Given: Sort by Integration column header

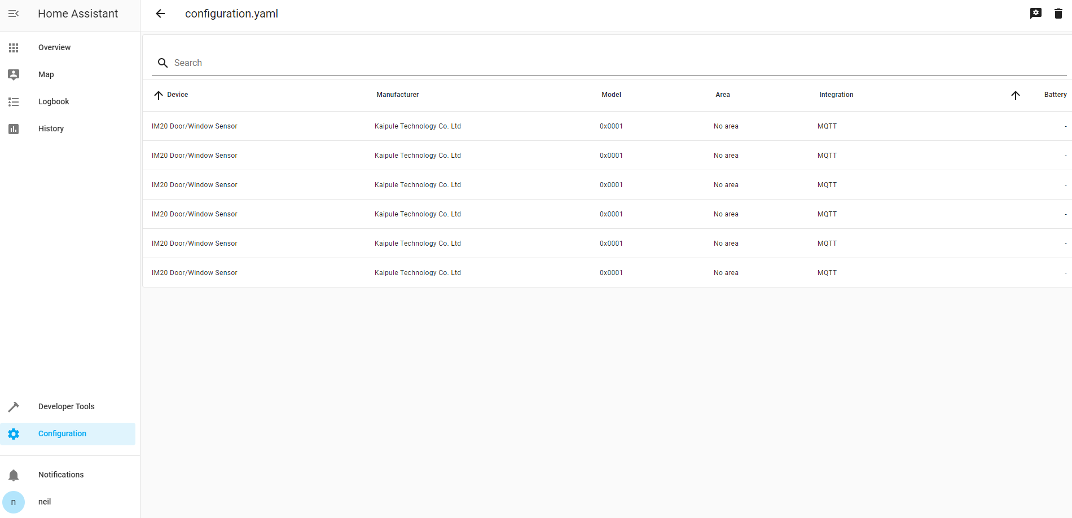Looking at the screenshot, I should point(836,95).
